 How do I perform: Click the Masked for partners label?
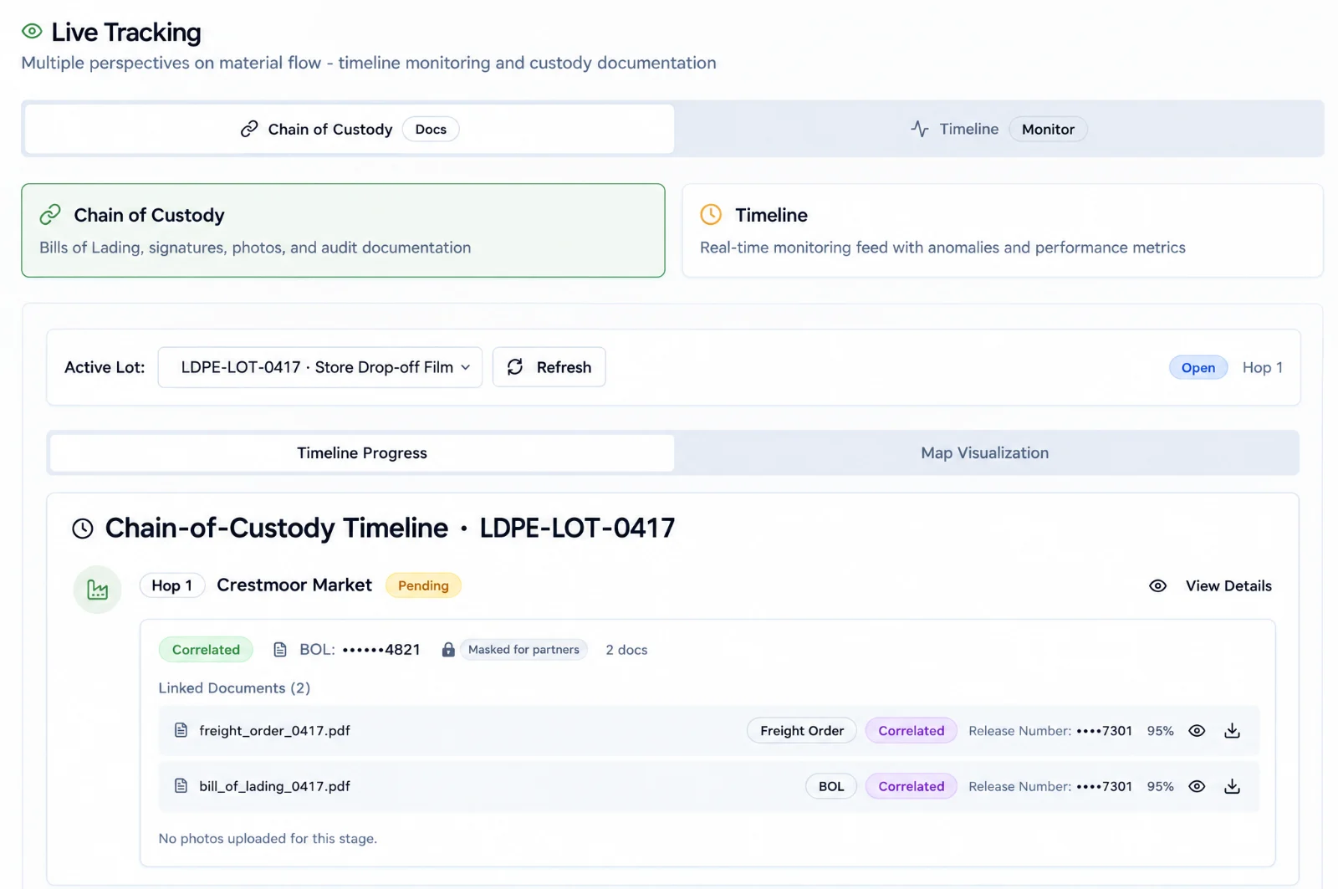pos(523,650)
